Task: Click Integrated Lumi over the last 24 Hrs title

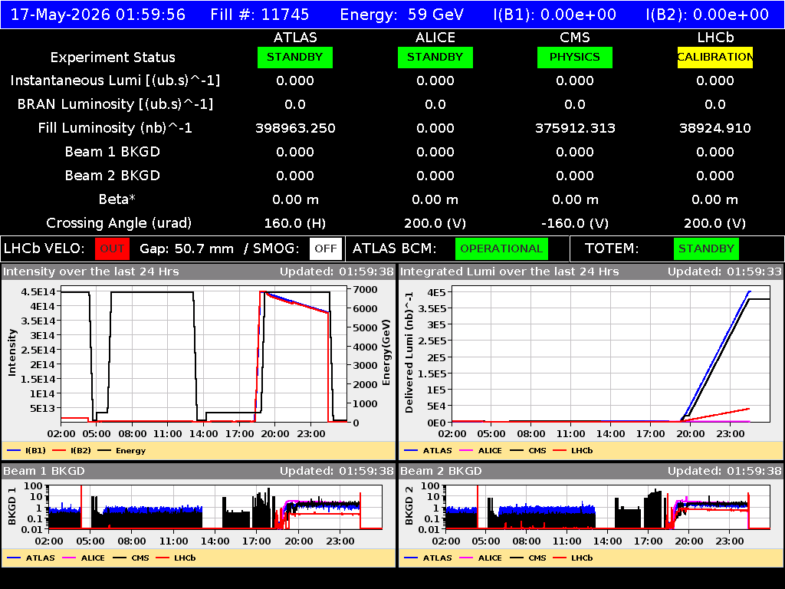Action: [510, 272]
